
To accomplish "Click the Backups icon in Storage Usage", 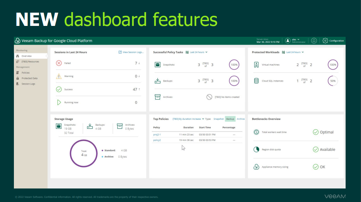I will coord(90,126).
